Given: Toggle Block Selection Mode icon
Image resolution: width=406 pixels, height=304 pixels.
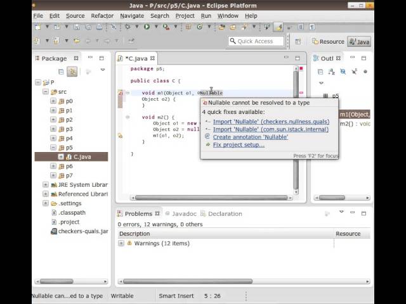Looking at the screenshot, I should (x=301, y=27).
